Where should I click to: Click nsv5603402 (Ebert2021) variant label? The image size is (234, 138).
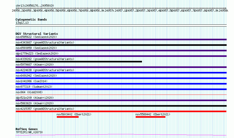[74, 114]
